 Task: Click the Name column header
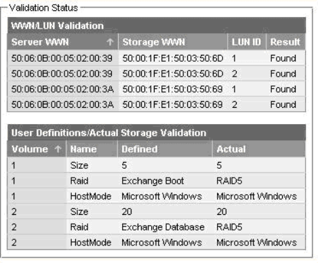pos(92,149)
